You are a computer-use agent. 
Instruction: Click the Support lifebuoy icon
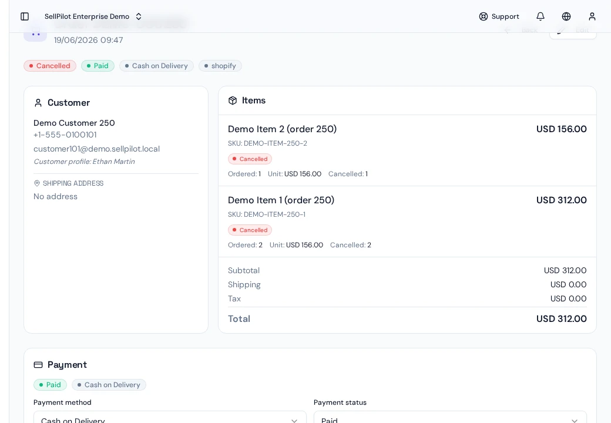[483, 16]
